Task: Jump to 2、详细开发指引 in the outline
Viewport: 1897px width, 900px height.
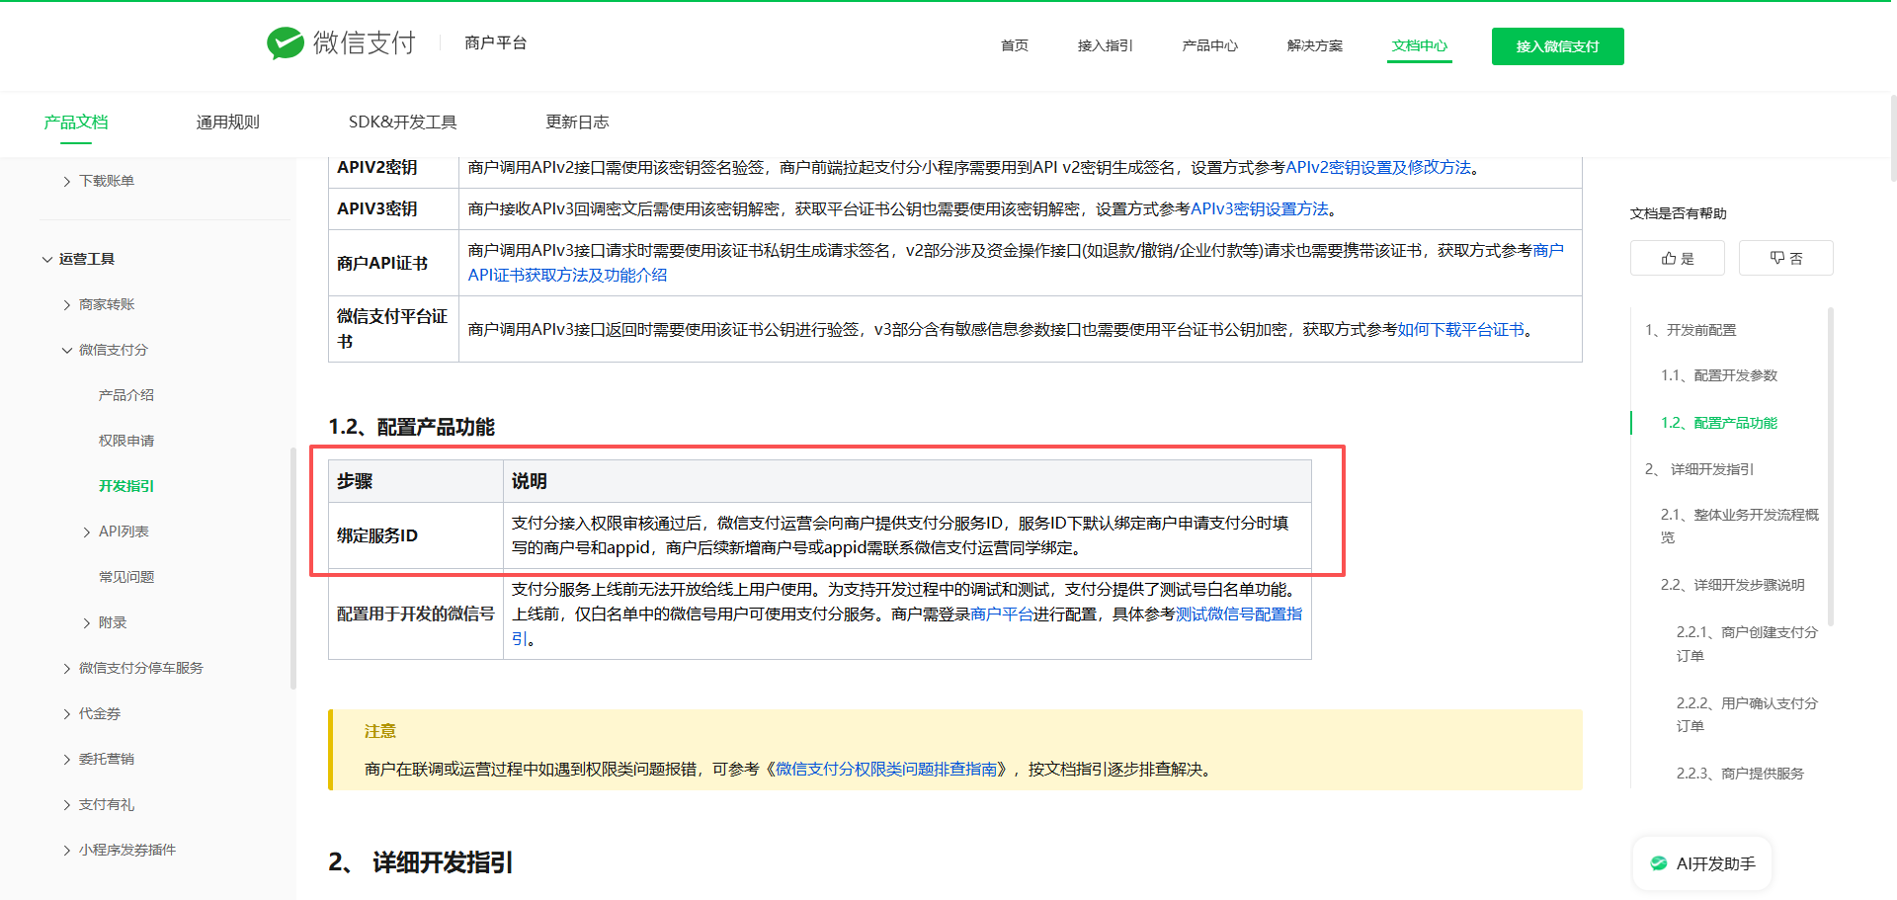Action: 1699,469
